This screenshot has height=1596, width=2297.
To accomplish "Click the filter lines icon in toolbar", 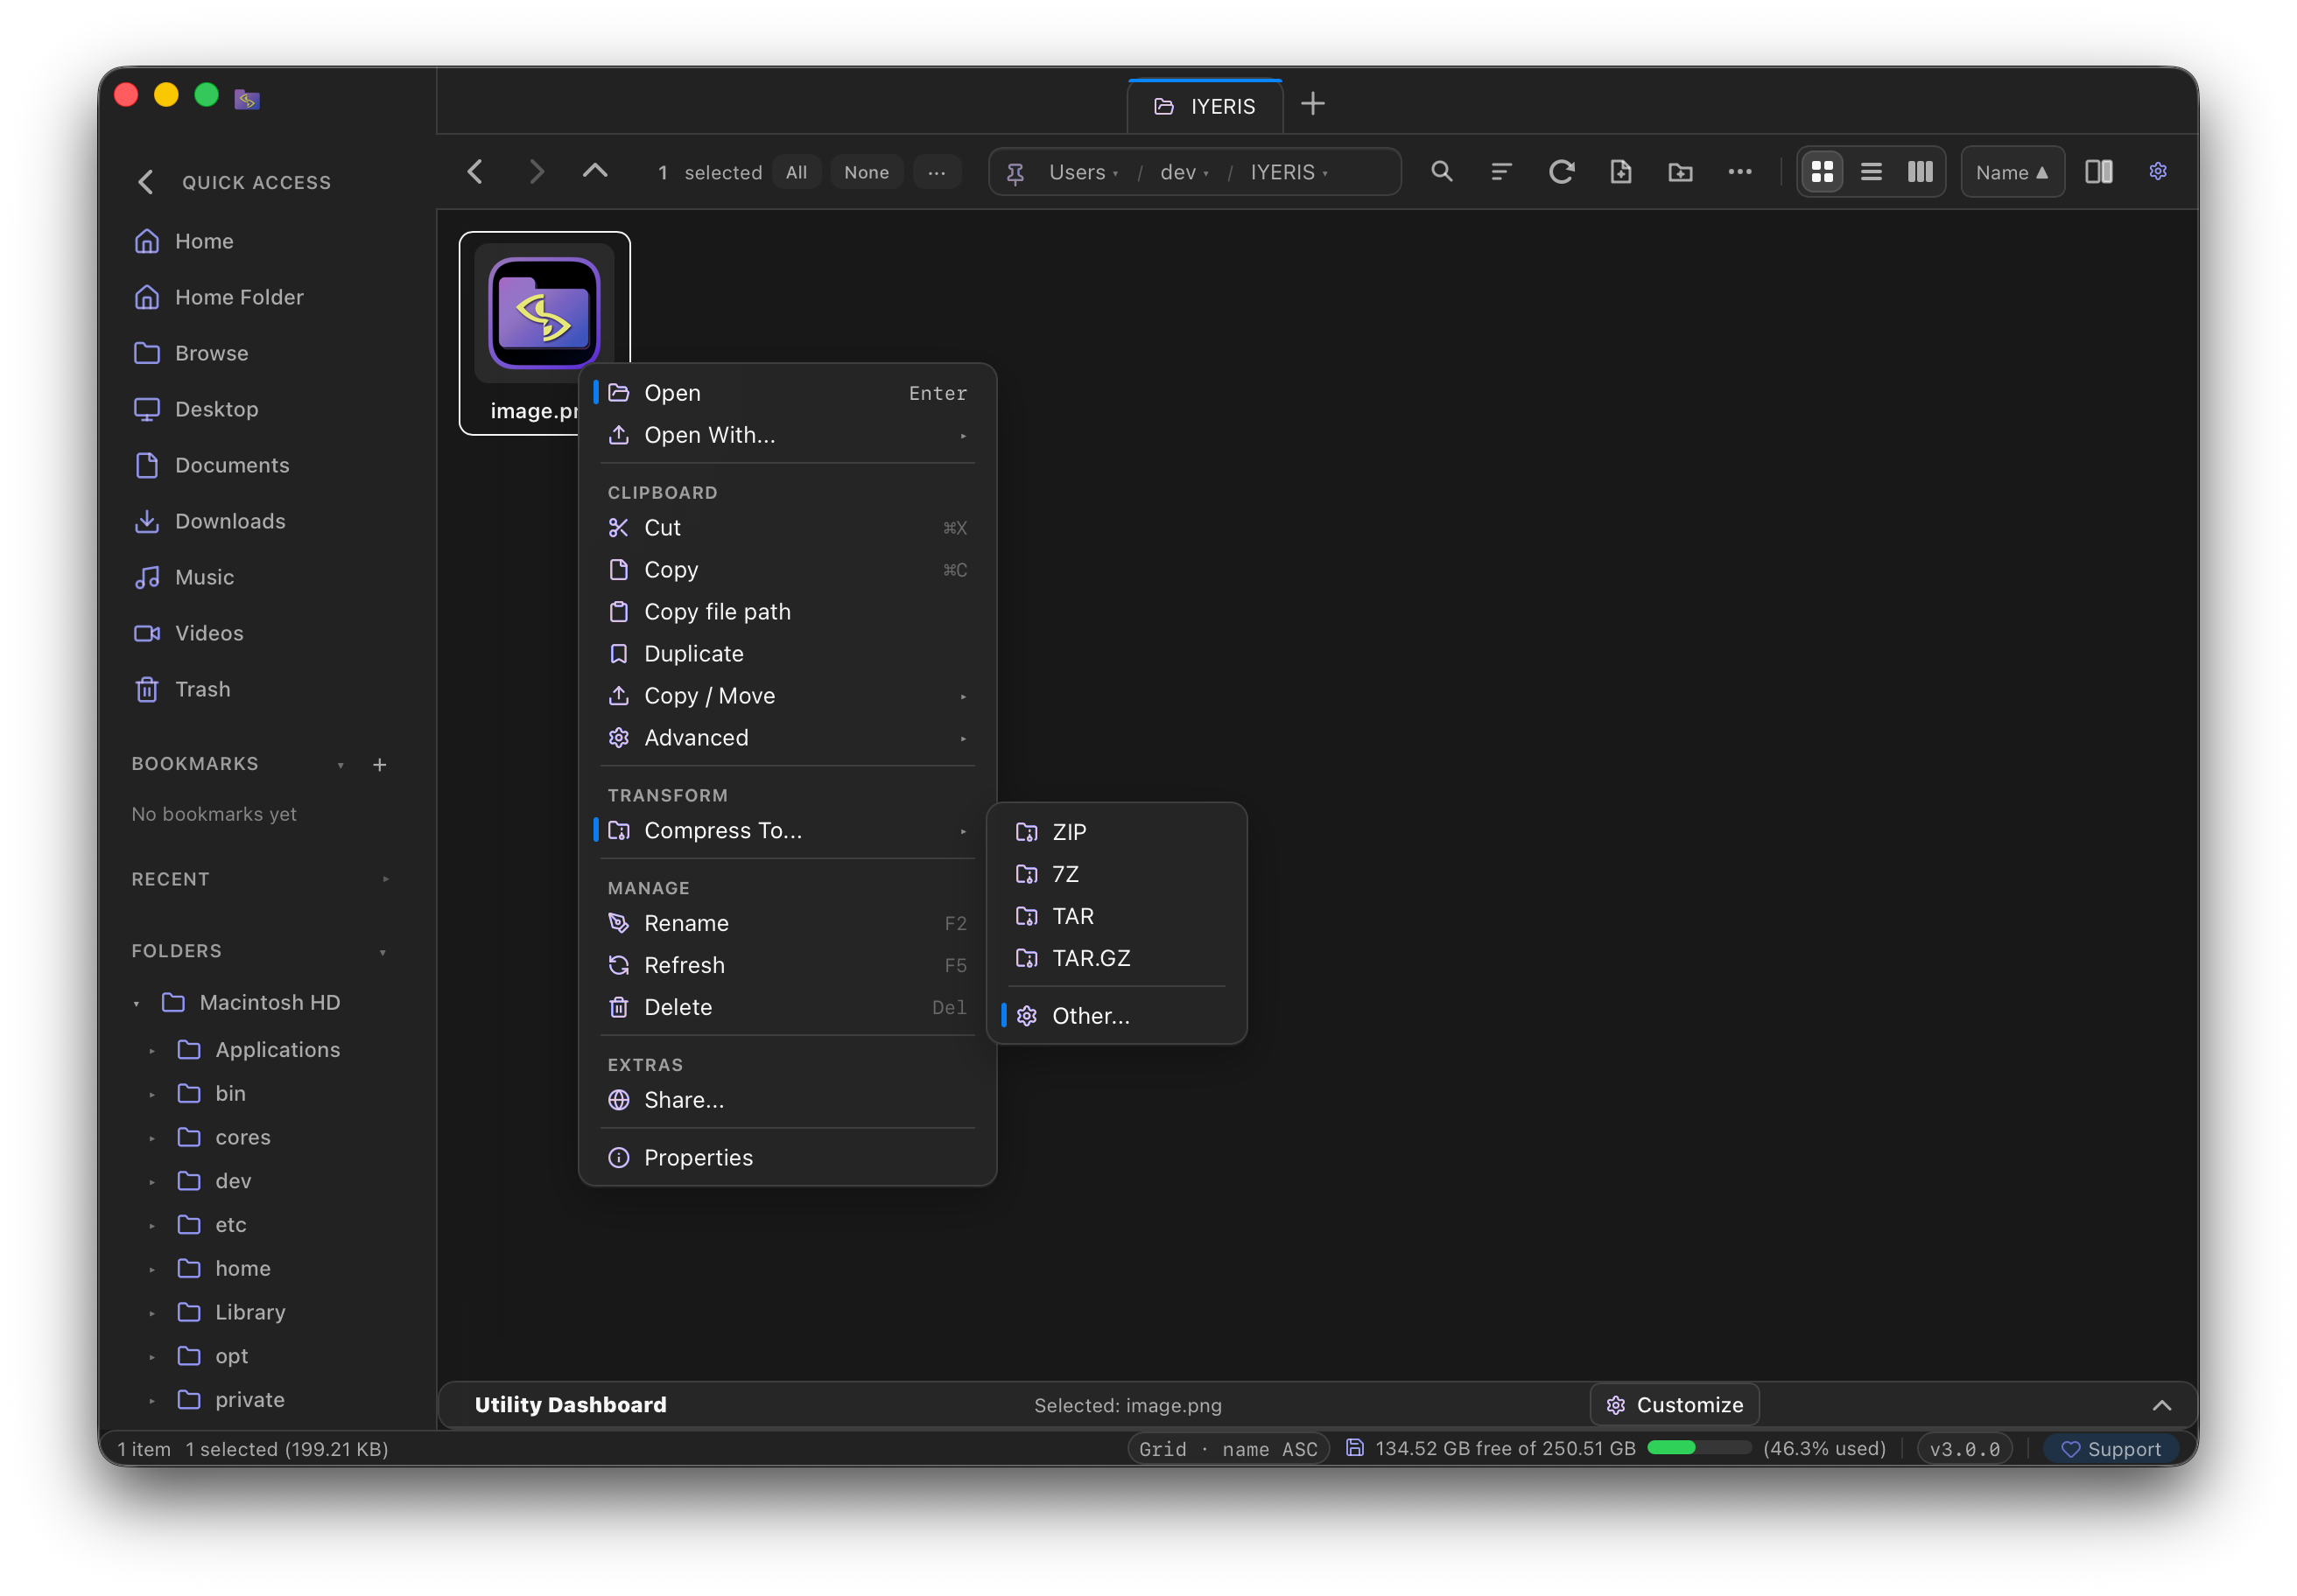I will 1500,172.
